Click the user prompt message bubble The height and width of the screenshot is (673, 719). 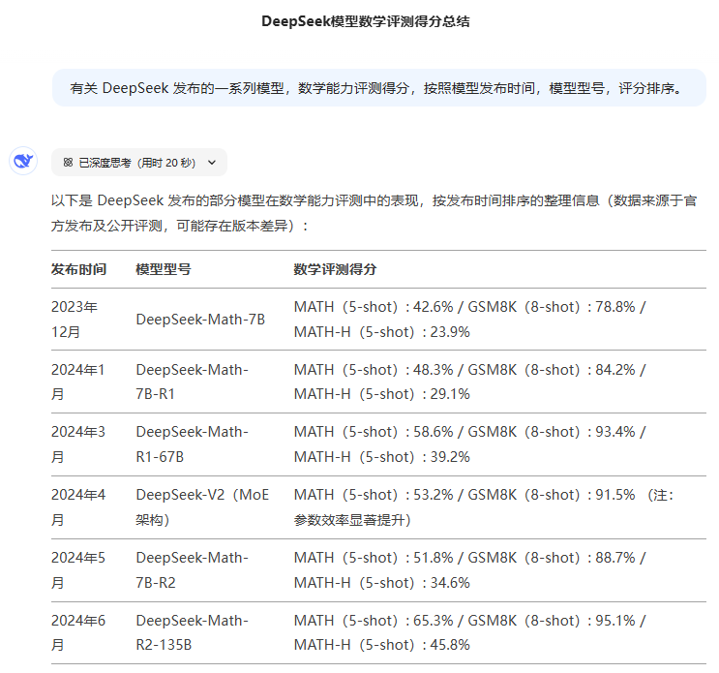click(379, 87)
